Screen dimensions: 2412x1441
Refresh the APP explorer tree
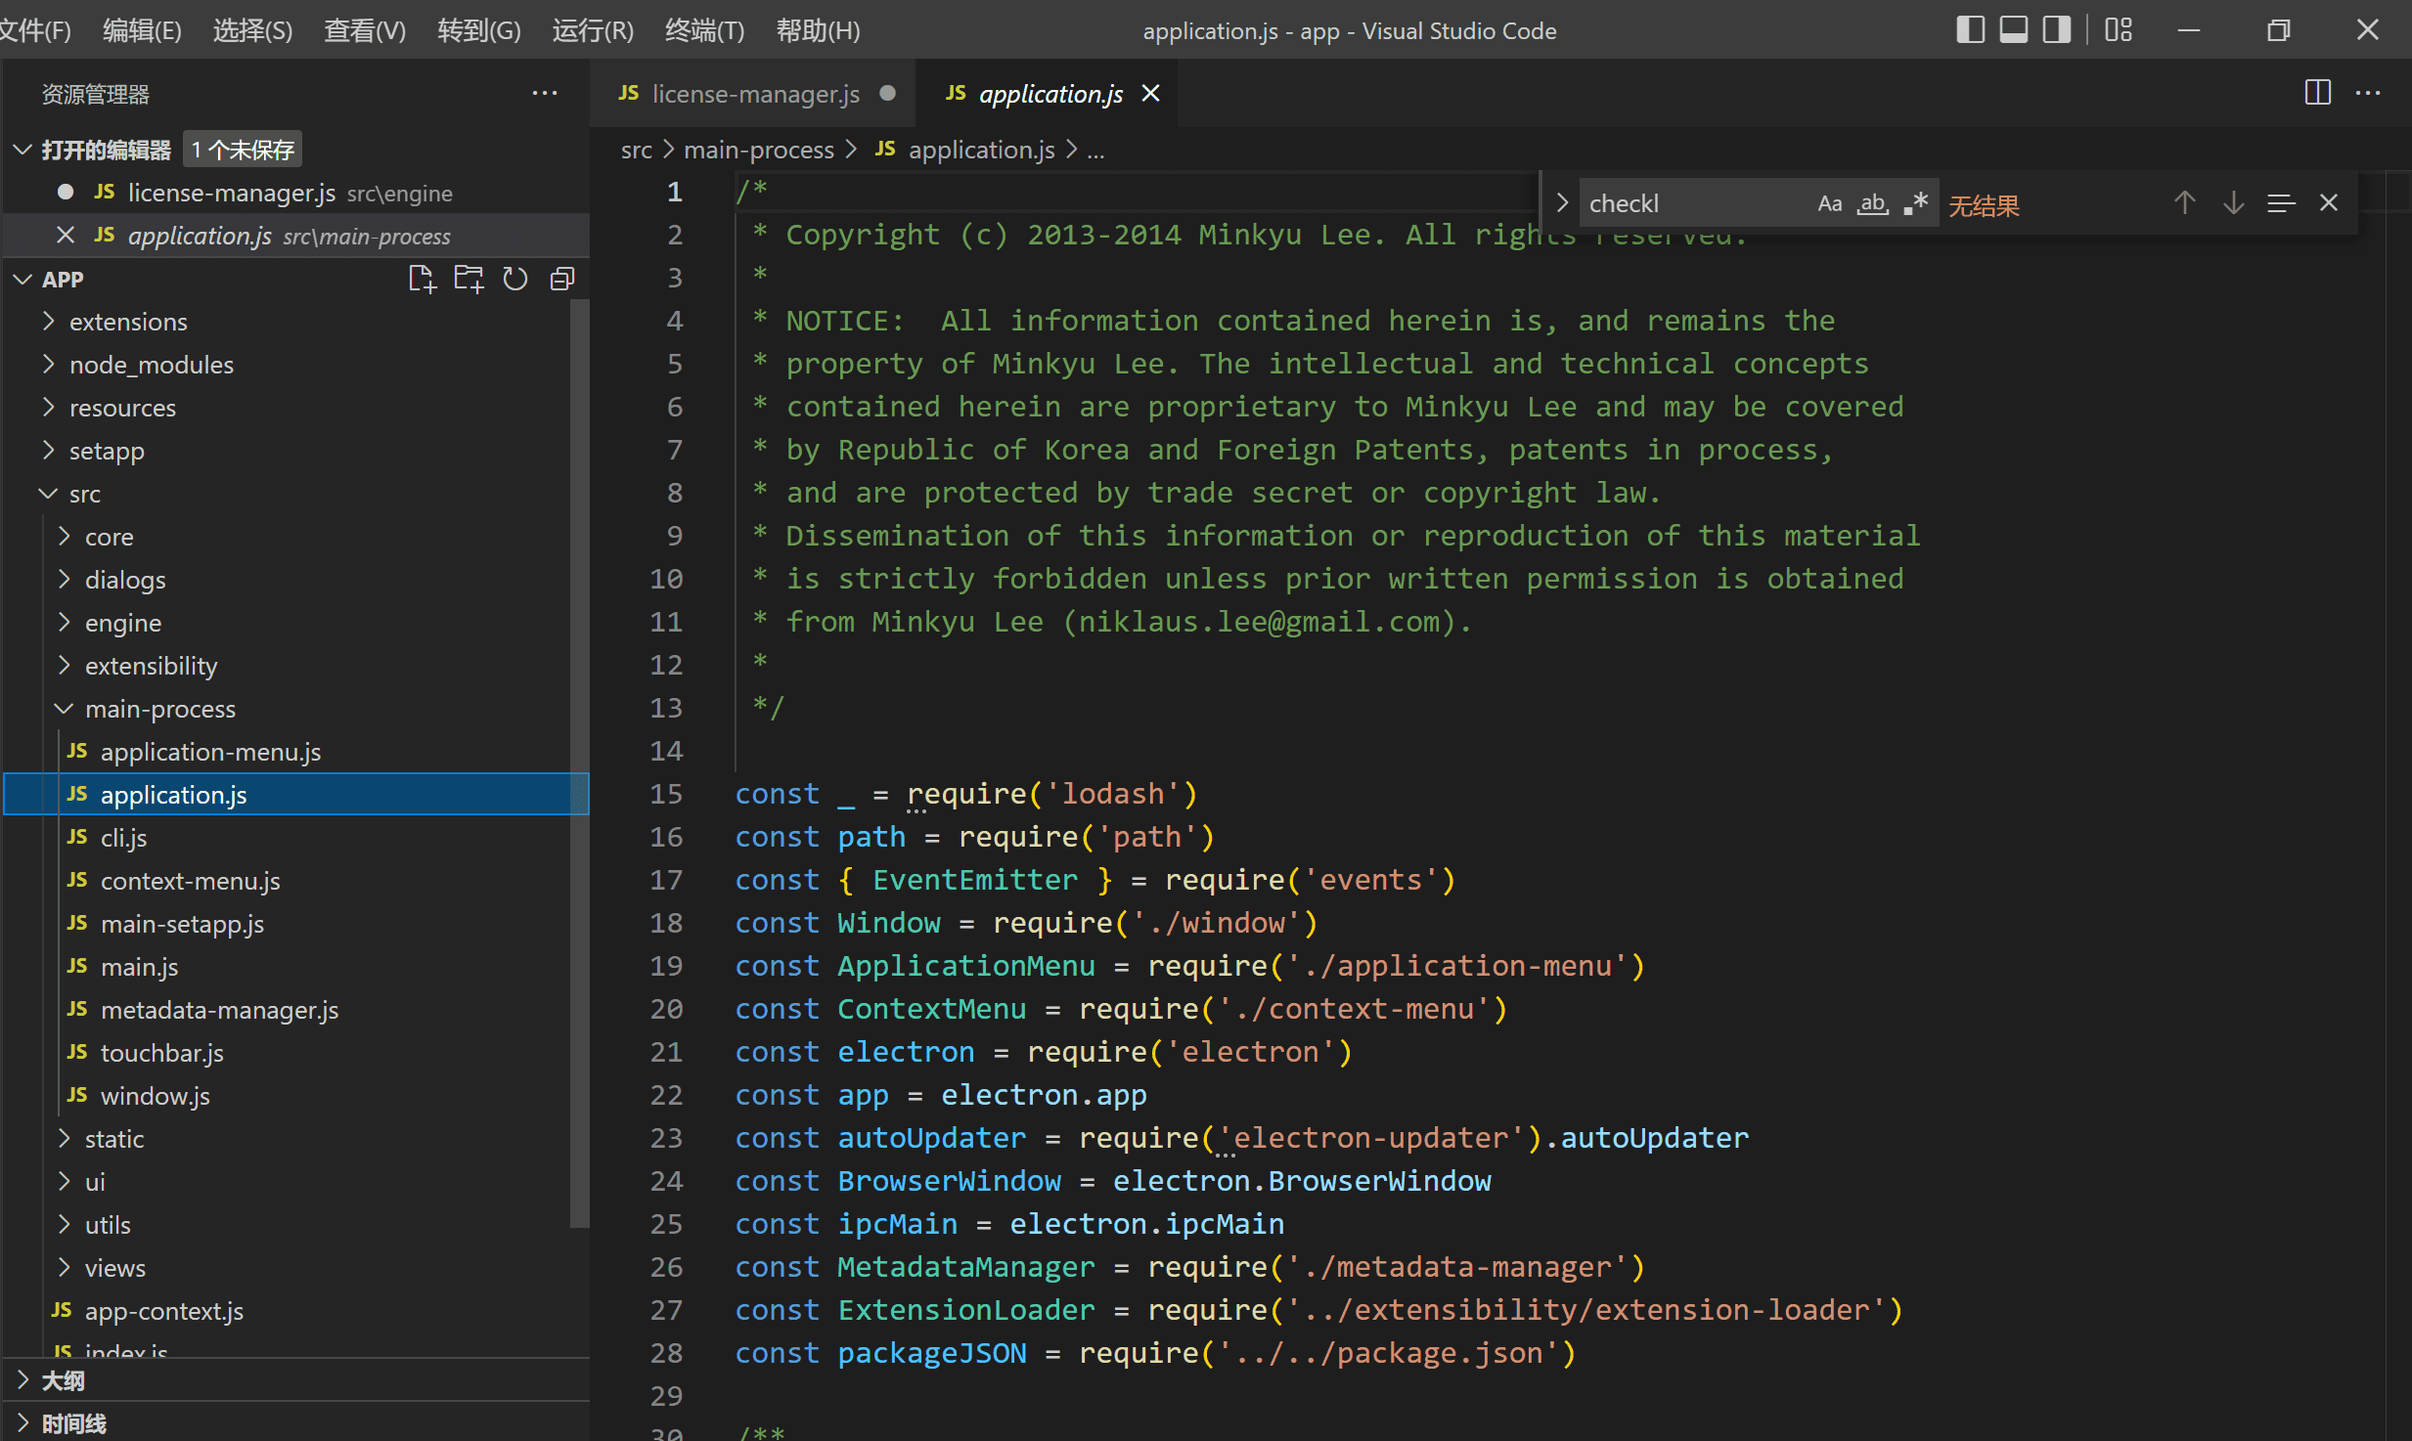tap(515, 279)
